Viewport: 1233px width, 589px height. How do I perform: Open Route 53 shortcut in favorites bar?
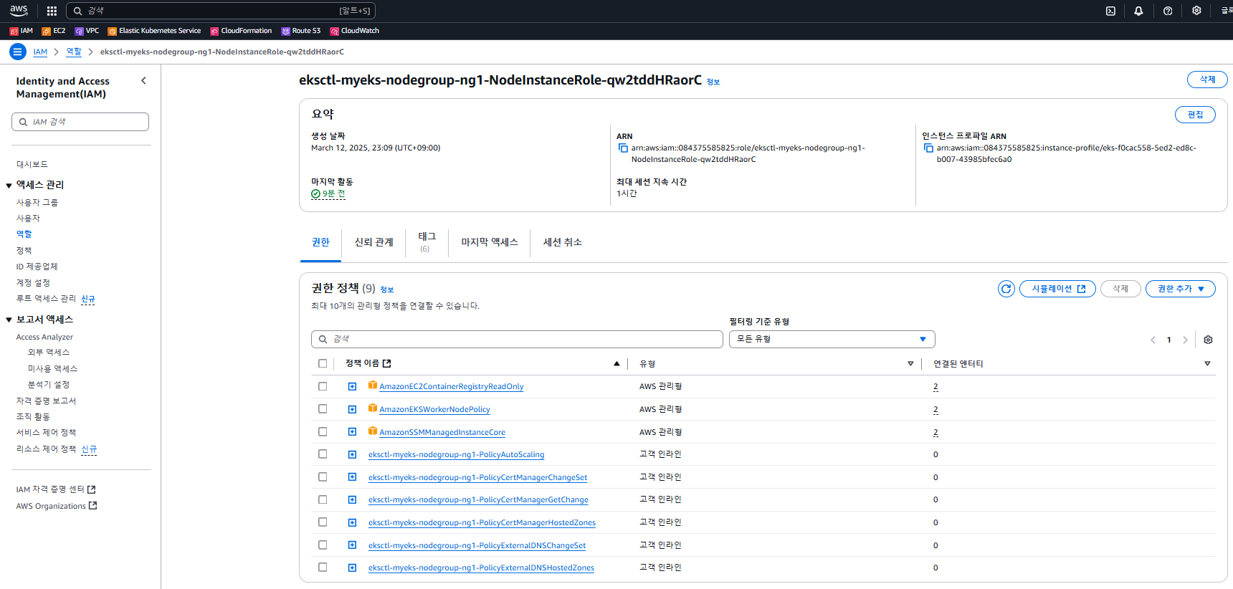(x=301, y=31)
